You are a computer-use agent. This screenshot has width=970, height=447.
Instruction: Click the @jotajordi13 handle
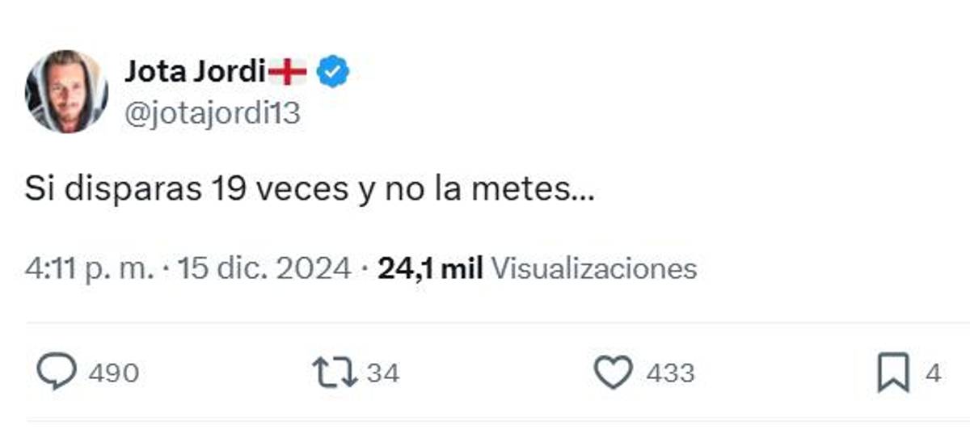[x=212, y=114]
